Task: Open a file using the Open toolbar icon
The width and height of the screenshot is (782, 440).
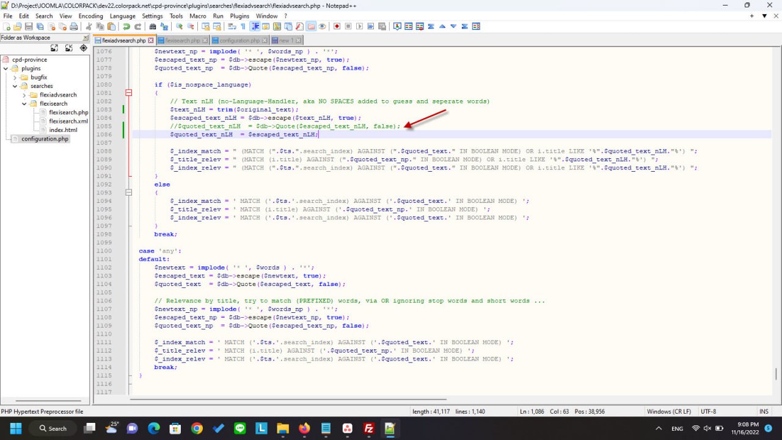Action: pyautogui.click(x=17, y=26)
